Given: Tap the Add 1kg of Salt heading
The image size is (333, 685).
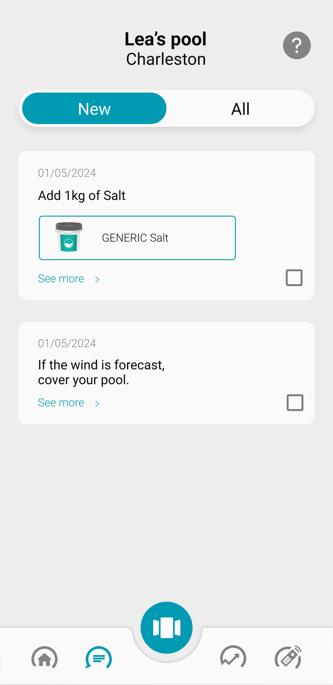Looking at the screenshot, I should pyautogui.click(x=82, y=195).
